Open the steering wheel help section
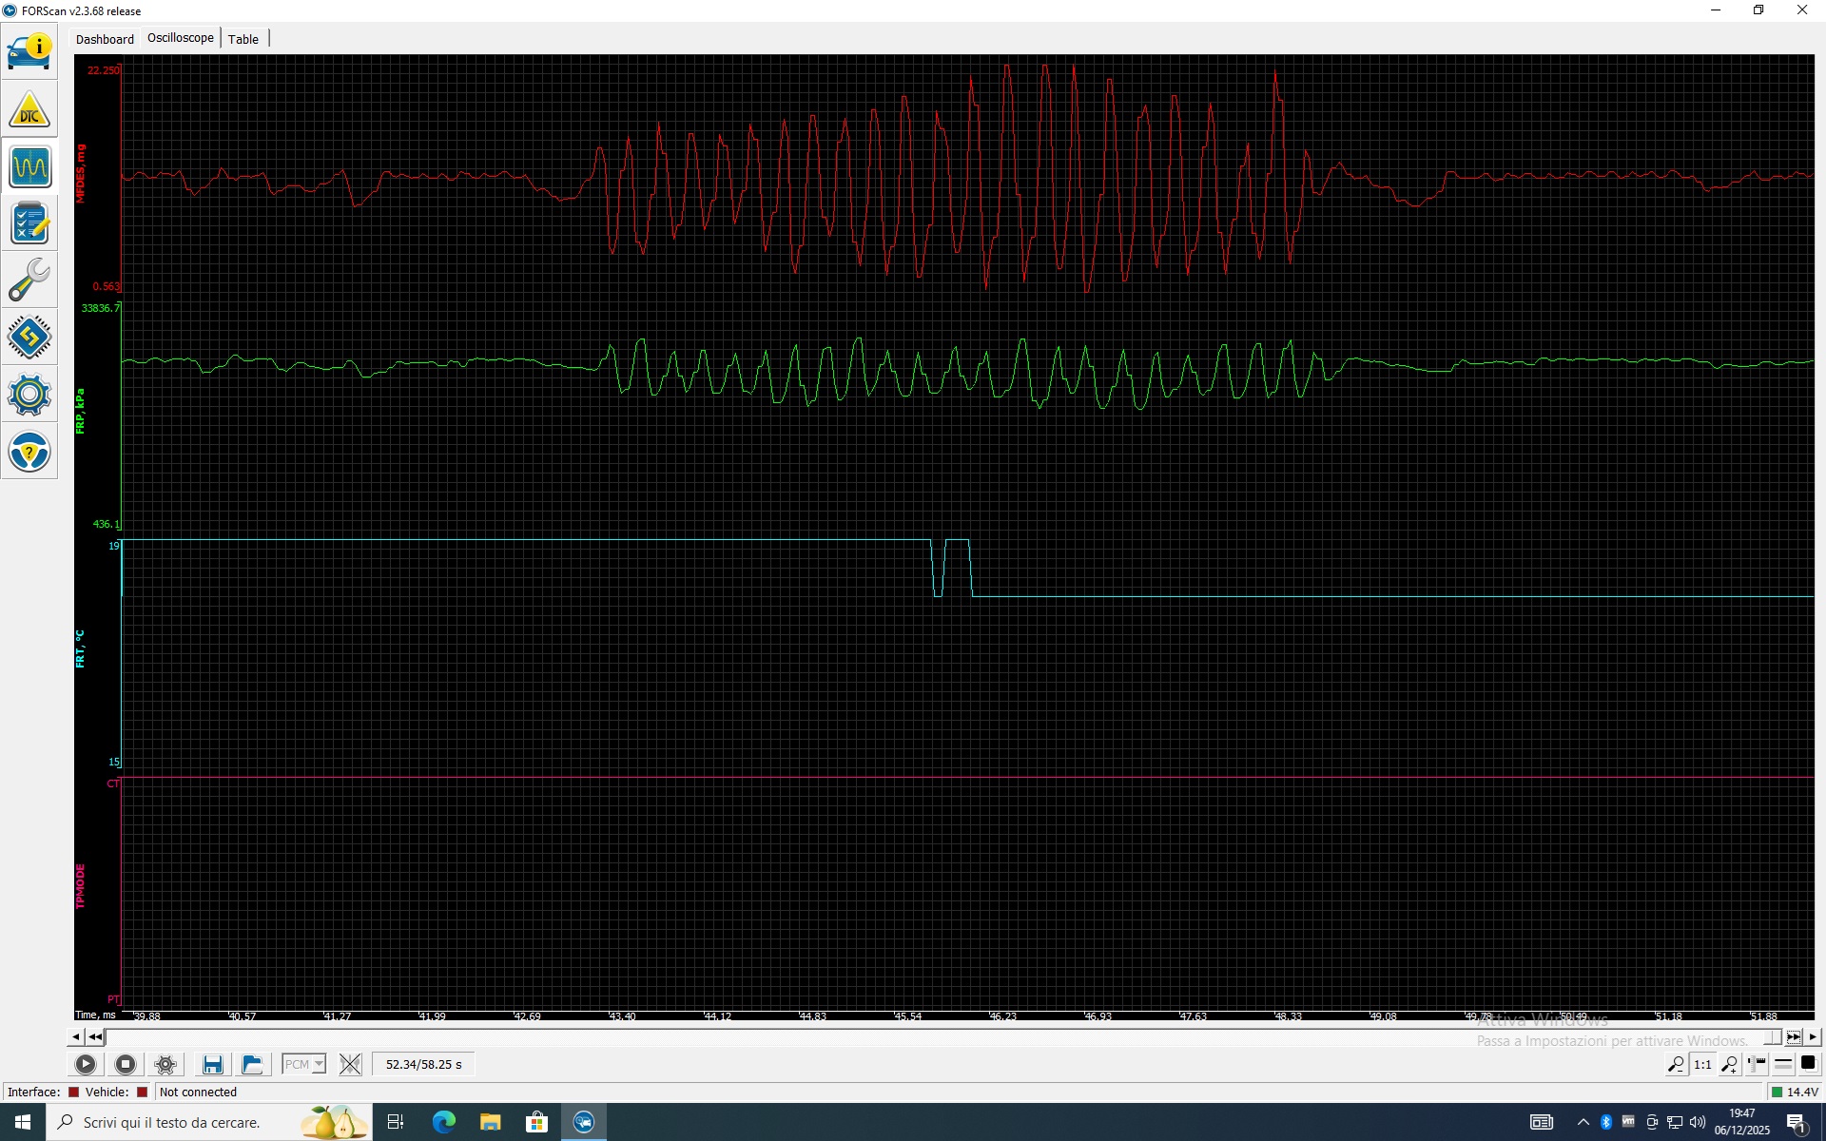 29,452
